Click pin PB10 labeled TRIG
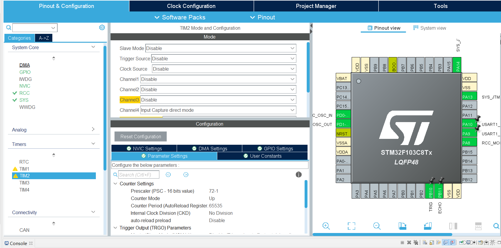Image resolution: width=501 pixels, height=248 pixels. 430,190
